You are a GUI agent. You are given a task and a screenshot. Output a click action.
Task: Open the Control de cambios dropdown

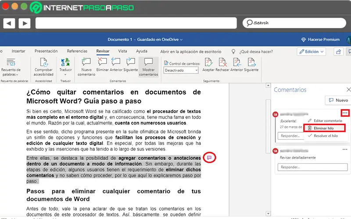(181, 70)
